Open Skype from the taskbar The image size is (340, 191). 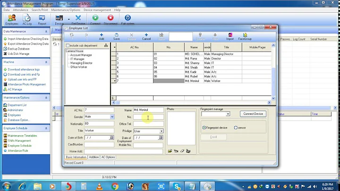tap(177, 186)
